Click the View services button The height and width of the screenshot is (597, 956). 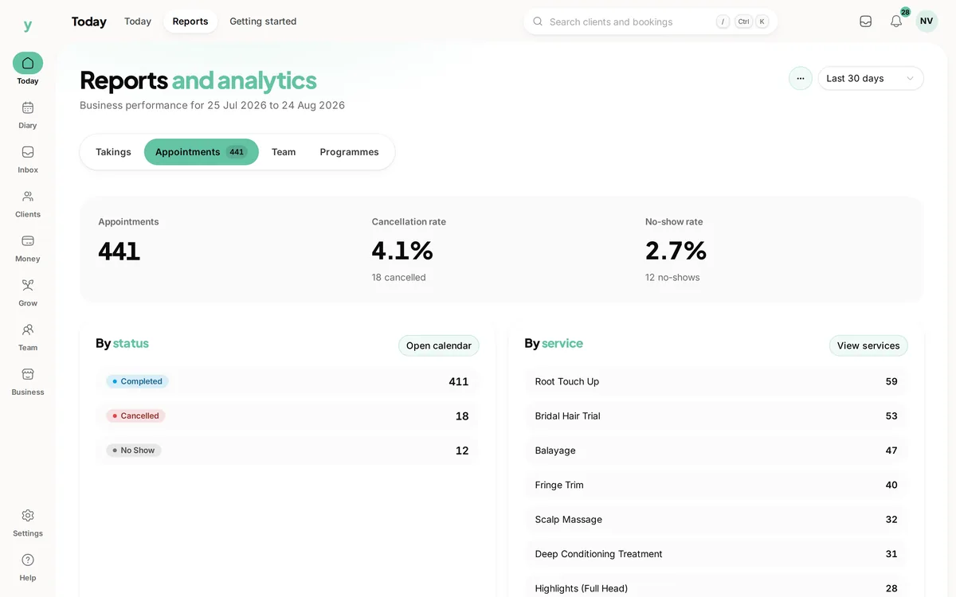[x=868, y=345]
